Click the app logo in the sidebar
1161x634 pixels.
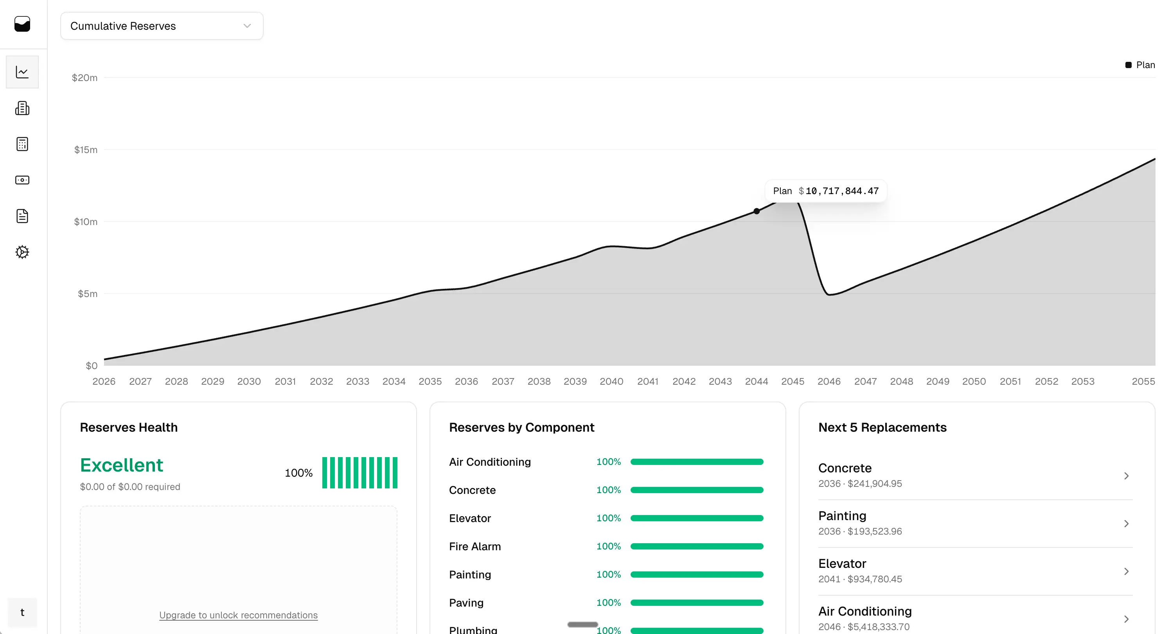[22, 24]
